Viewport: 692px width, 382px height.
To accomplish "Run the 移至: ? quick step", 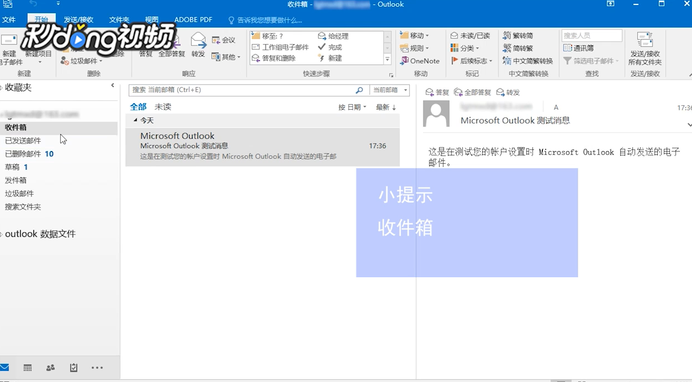I will pyautogui.click(x=268, y=36).
